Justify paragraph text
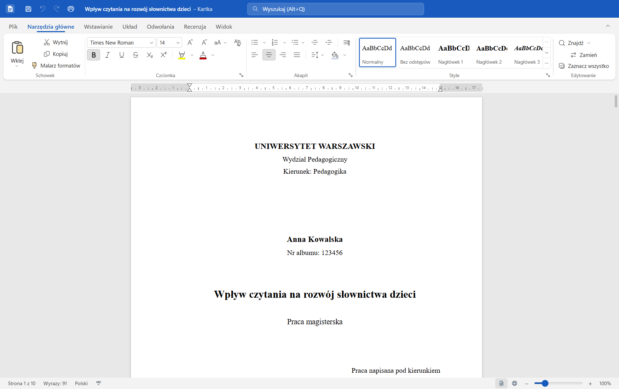Image resolution: width=619 pixels, height=389 pixels. [297, 55]
